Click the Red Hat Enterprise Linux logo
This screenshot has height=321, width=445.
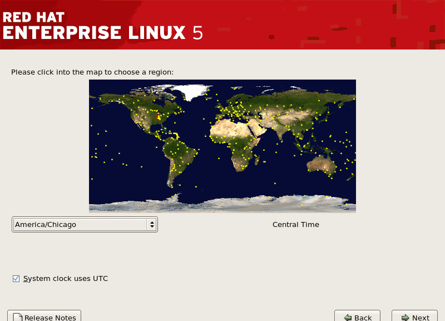(102, 25)
